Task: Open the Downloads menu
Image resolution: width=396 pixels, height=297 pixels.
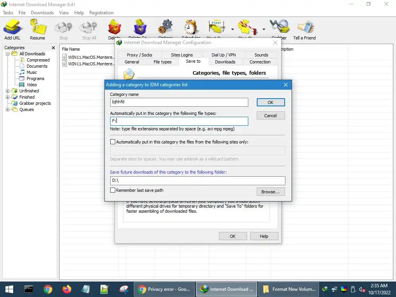Action: pos(42,13)
